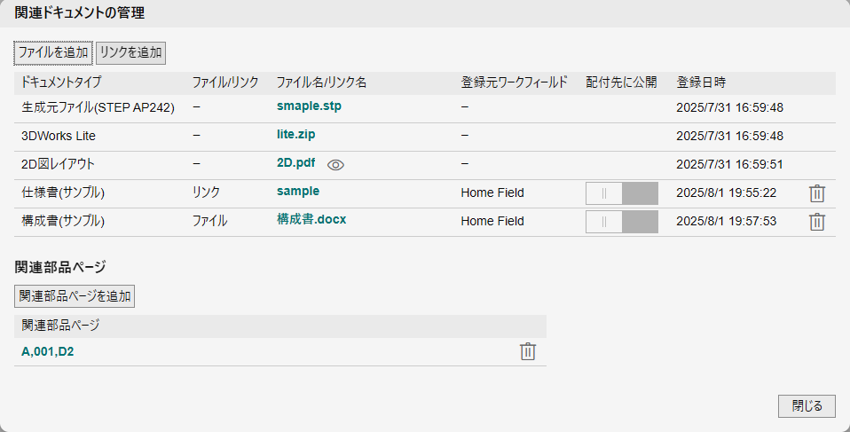
Task: Click the 配付先に公開 column header
Action: coord(621,82)
